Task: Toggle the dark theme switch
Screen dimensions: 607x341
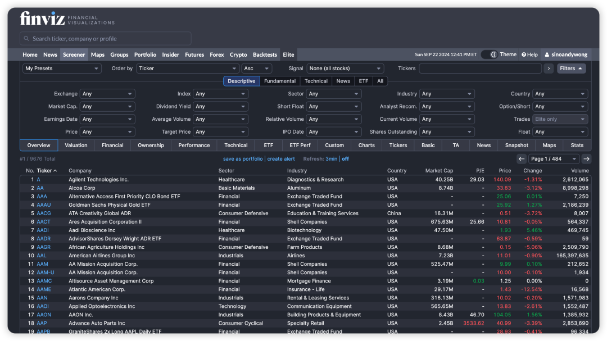Action: [490, 54]
